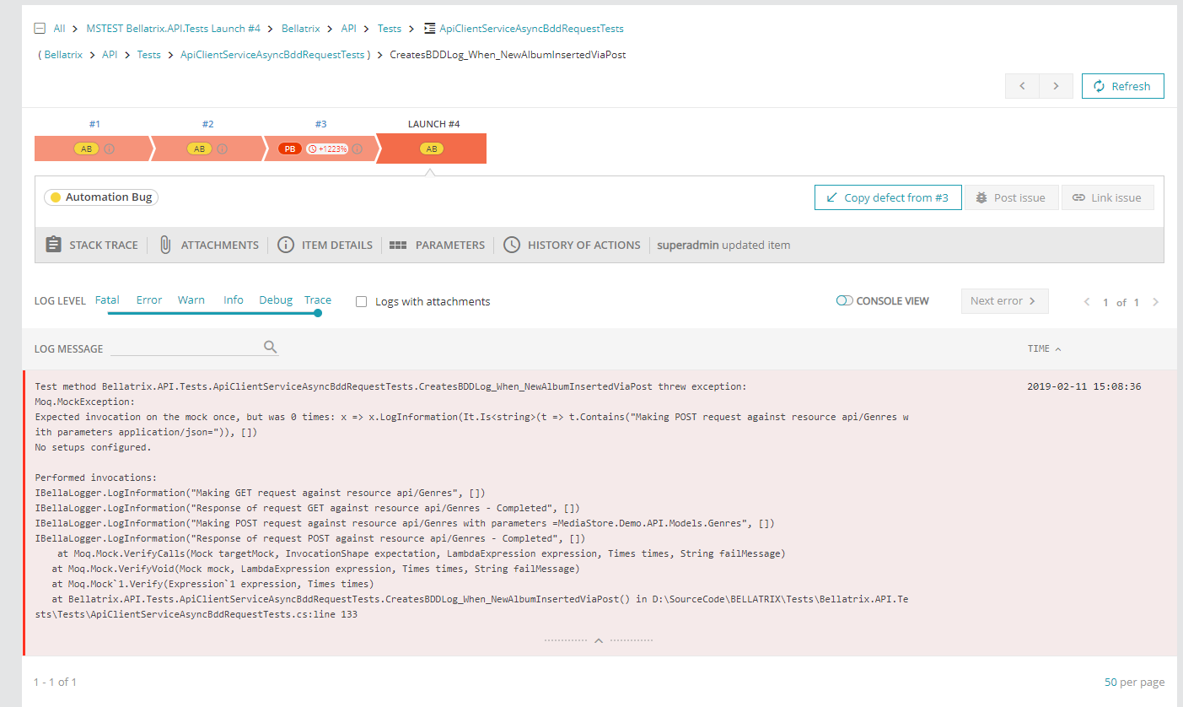Enable Logs with attachments checkbox
1183x707 pixels.
click(361, 301)
